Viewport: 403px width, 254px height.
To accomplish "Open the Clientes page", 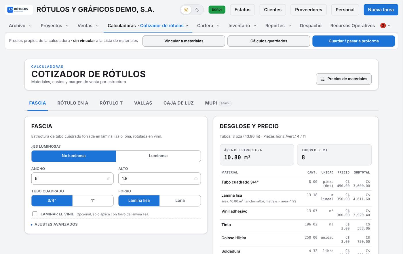I will coord(273,10).
